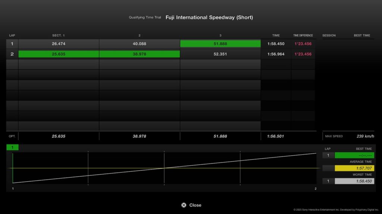Image resolution: width=382 pixels, height=214 pixels.
Task: Click the yellow Average Time bar 1:57.707
Action: 354,168
